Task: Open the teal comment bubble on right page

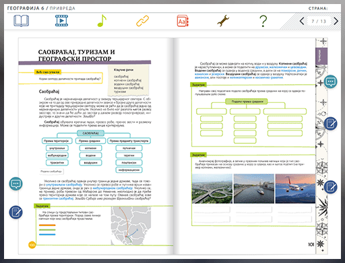Action: click(331, 81)
